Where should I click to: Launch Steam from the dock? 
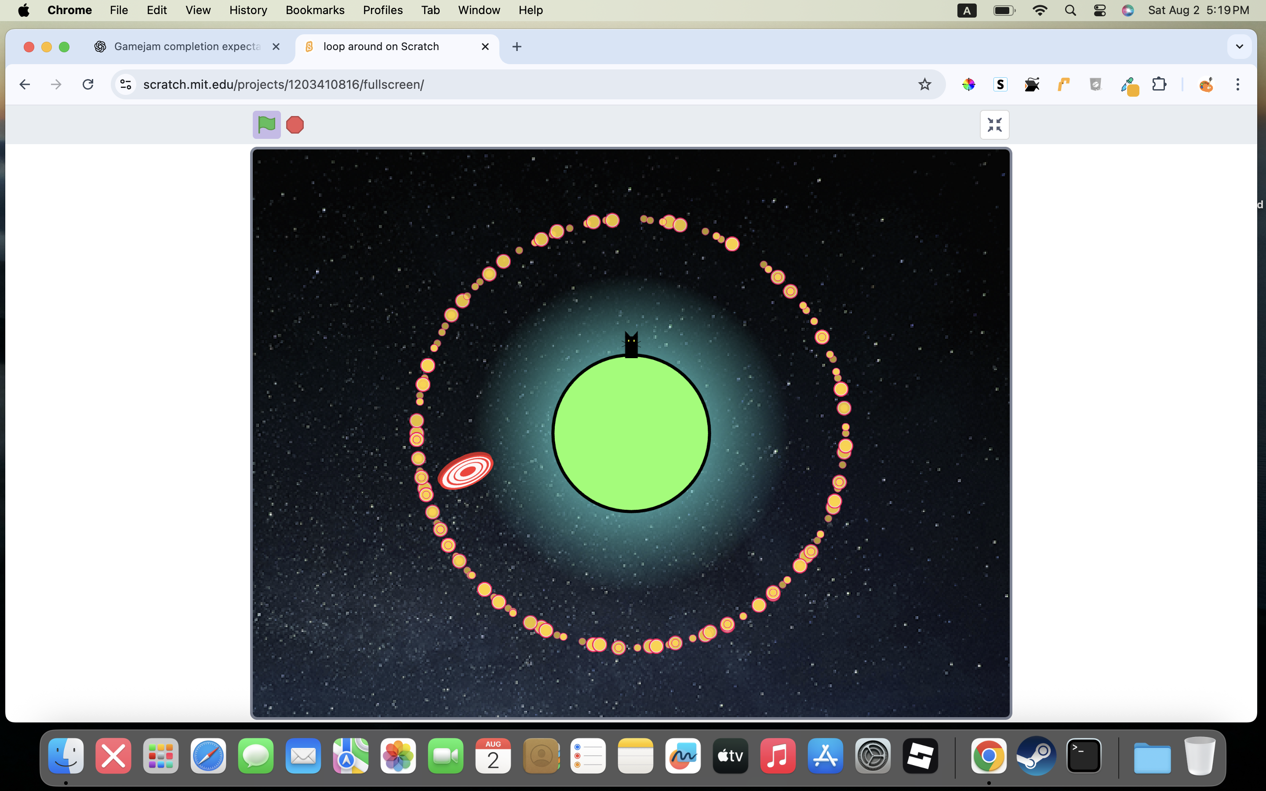(x=1036, y=755)
